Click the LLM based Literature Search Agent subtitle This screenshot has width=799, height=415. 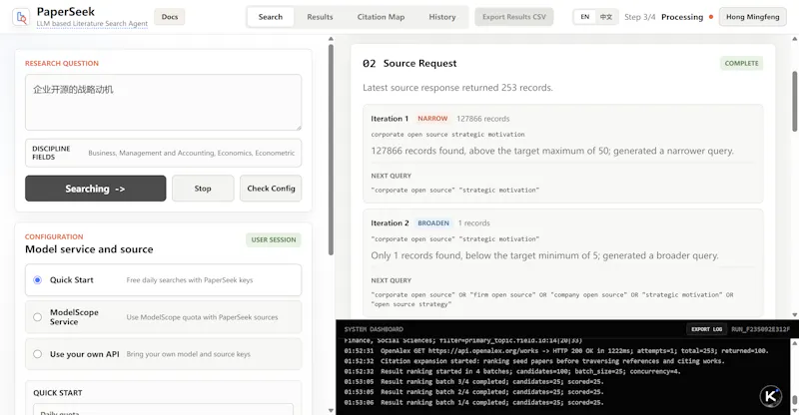[x=92, y=23]
